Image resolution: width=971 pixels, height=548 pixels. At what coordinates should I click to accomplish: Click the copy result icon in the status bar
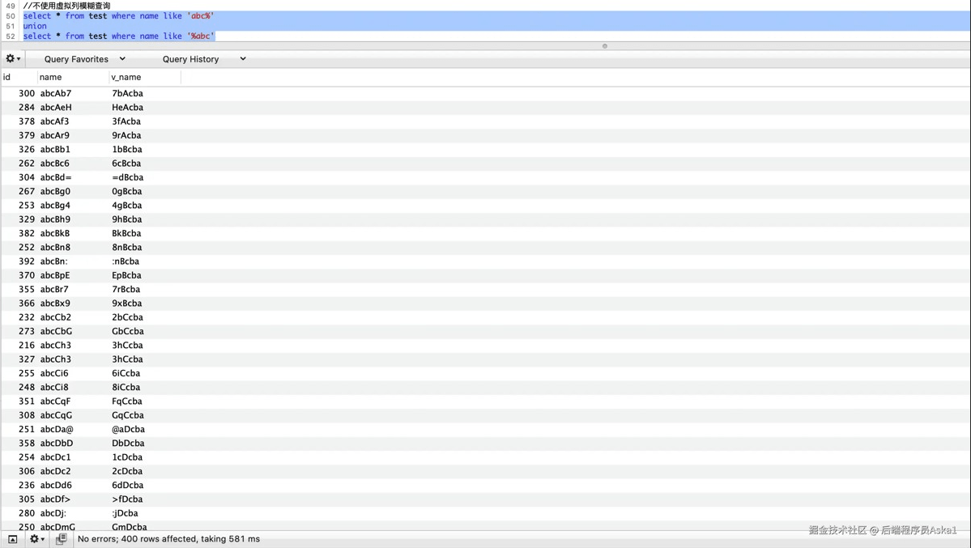pyautogui.click(x=61, y=539)
